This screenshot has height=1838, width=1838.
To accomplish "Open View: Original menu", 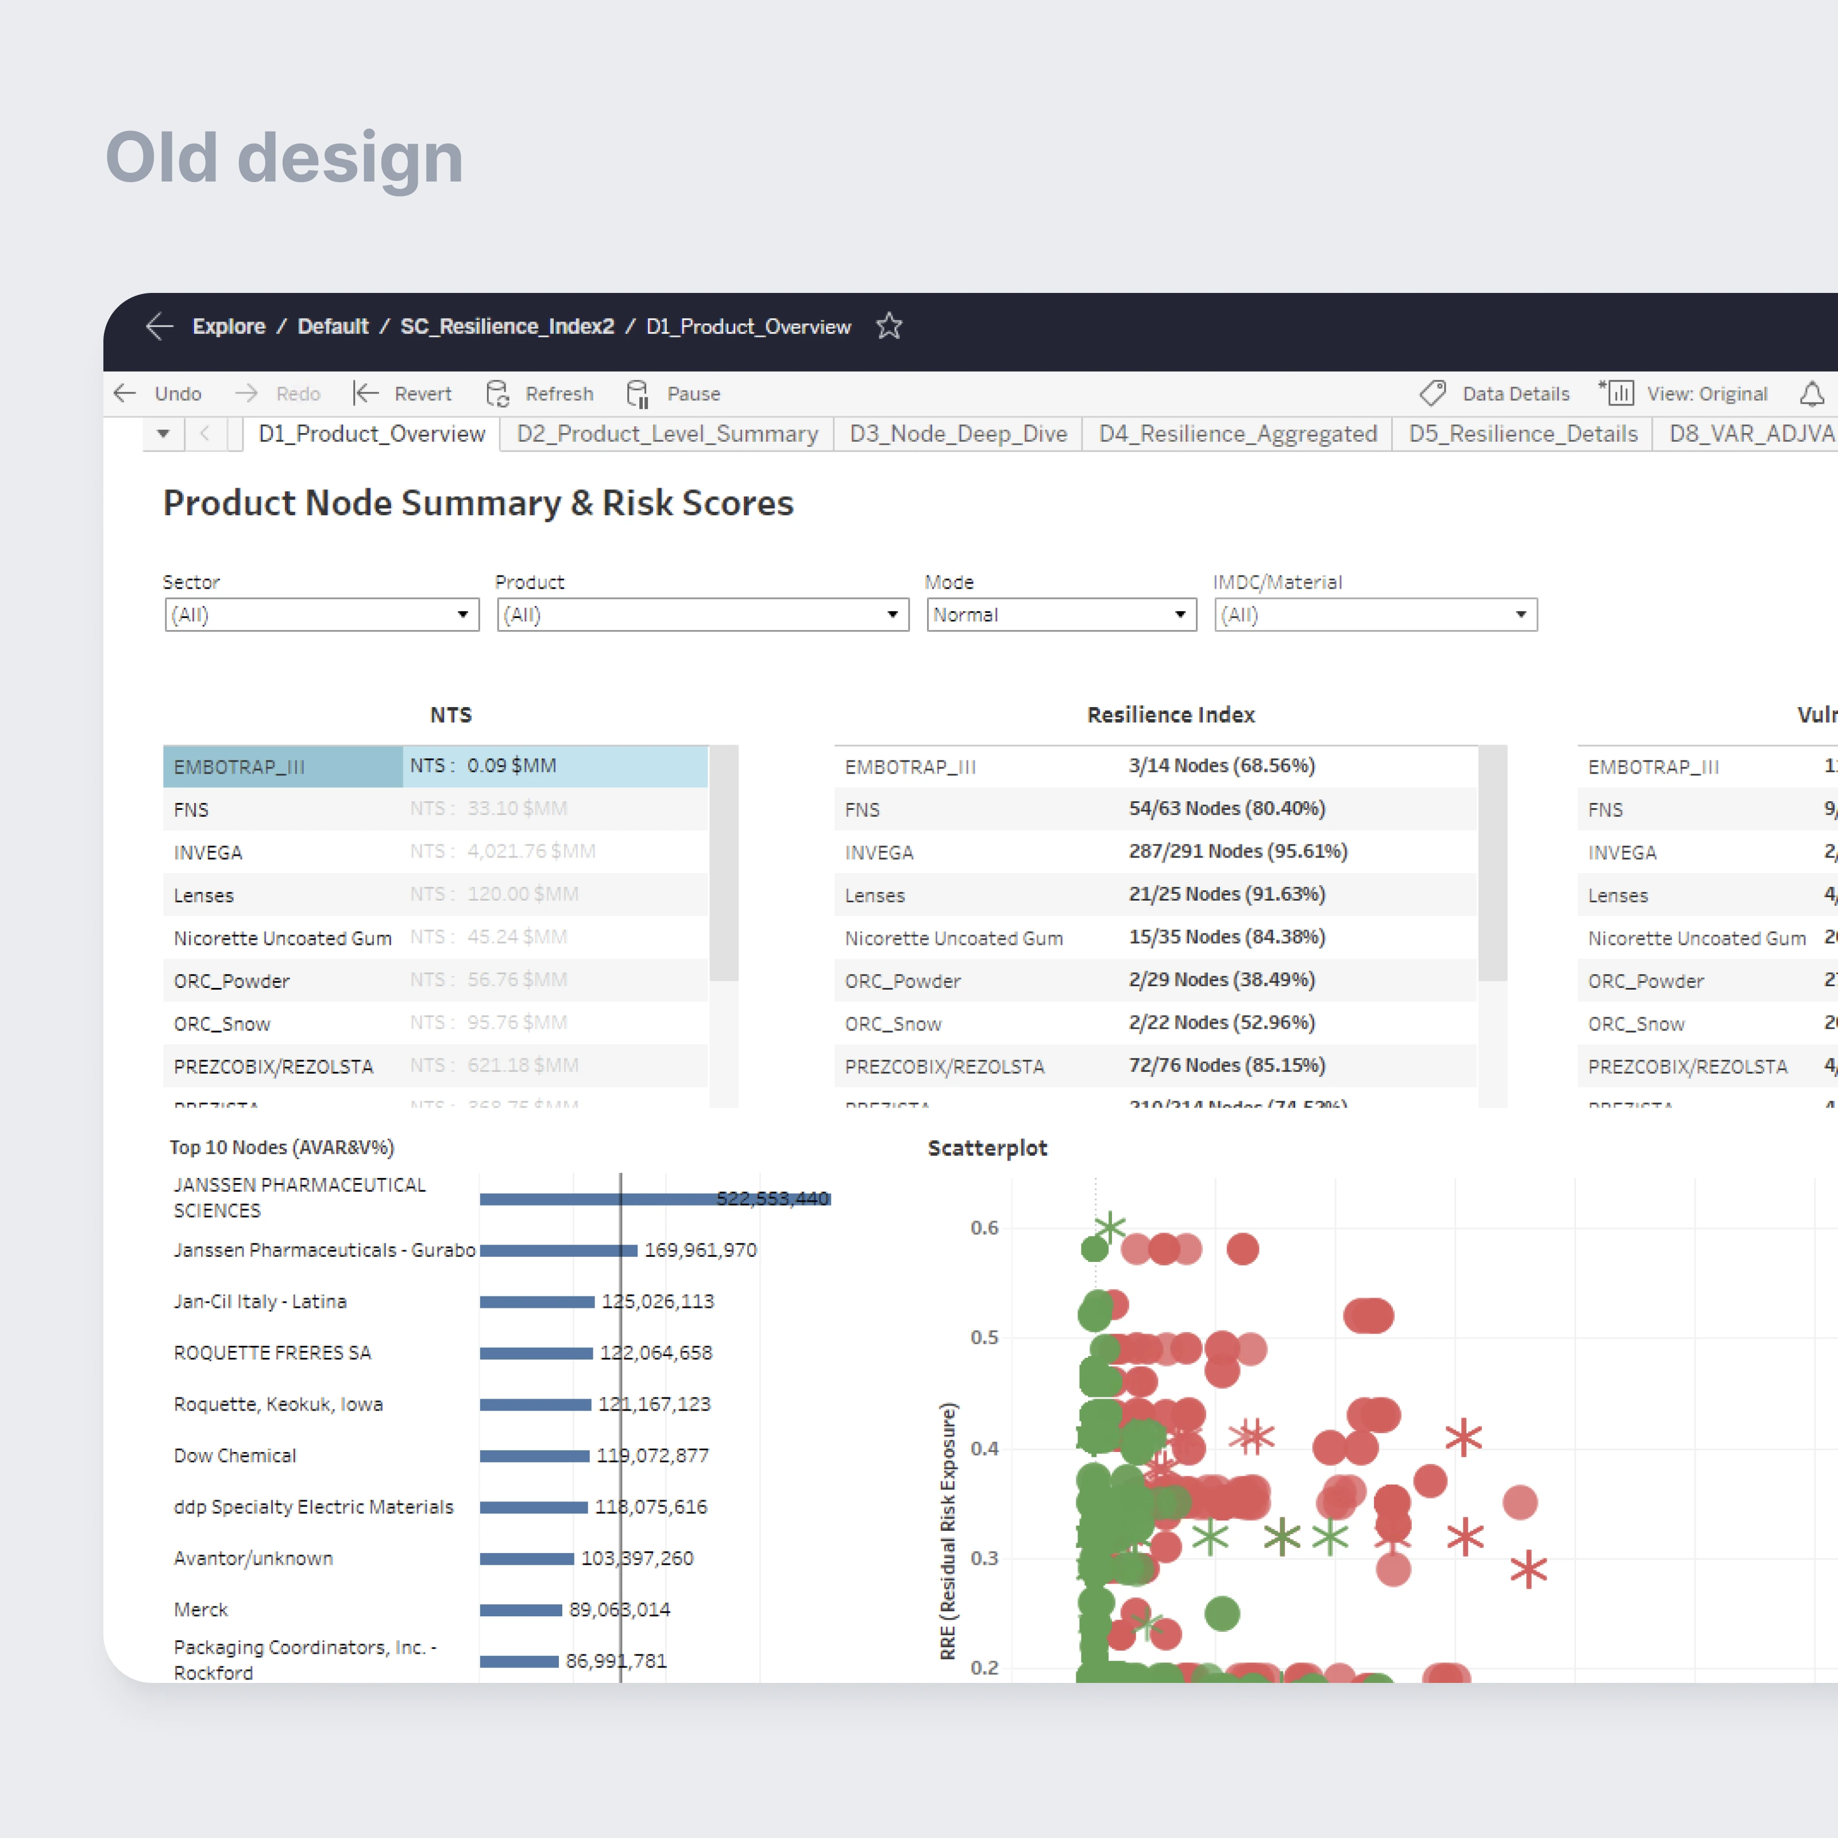I will [x=1706, y=394].
